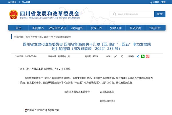This screenshot has height=115, width=172.
Task: Open the 四川省"十四五"电力发展规划 attachment link
Action: (x=43, y=110)
